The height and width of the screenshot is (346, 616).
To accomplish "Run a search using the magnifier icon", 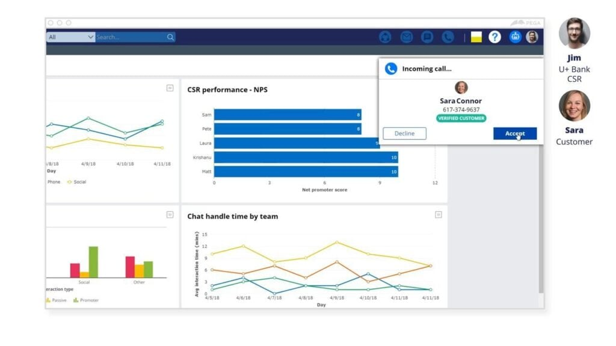I will coord(170,37).
